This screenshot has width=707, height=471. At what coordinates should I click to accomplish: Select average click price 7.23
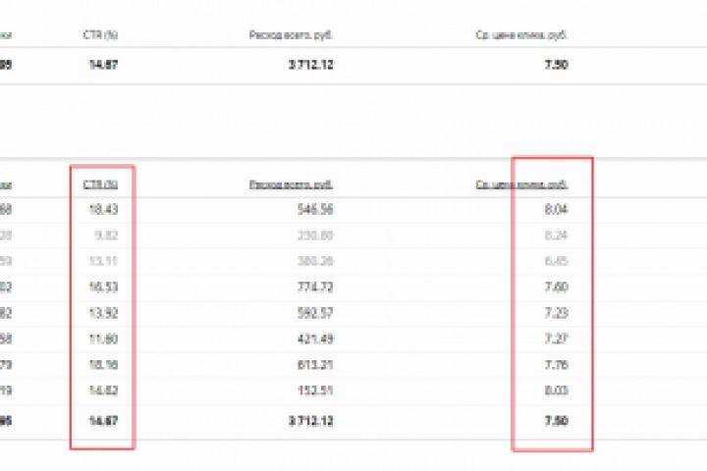point(555,312)
